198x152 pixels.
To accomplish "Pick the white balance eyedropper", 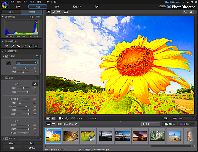I will (x=9, y=63).
